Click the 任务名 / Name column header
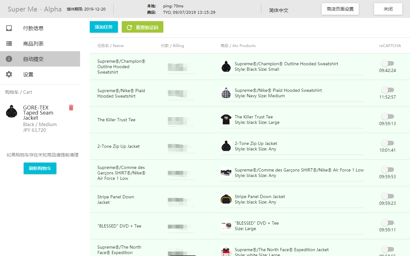This screenshot has height=256, width=410. (111, 46)
